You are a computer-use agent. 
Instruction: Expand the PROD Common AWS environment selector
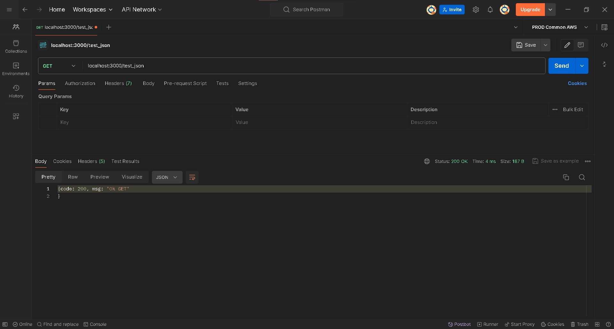(x=560, y=27)
